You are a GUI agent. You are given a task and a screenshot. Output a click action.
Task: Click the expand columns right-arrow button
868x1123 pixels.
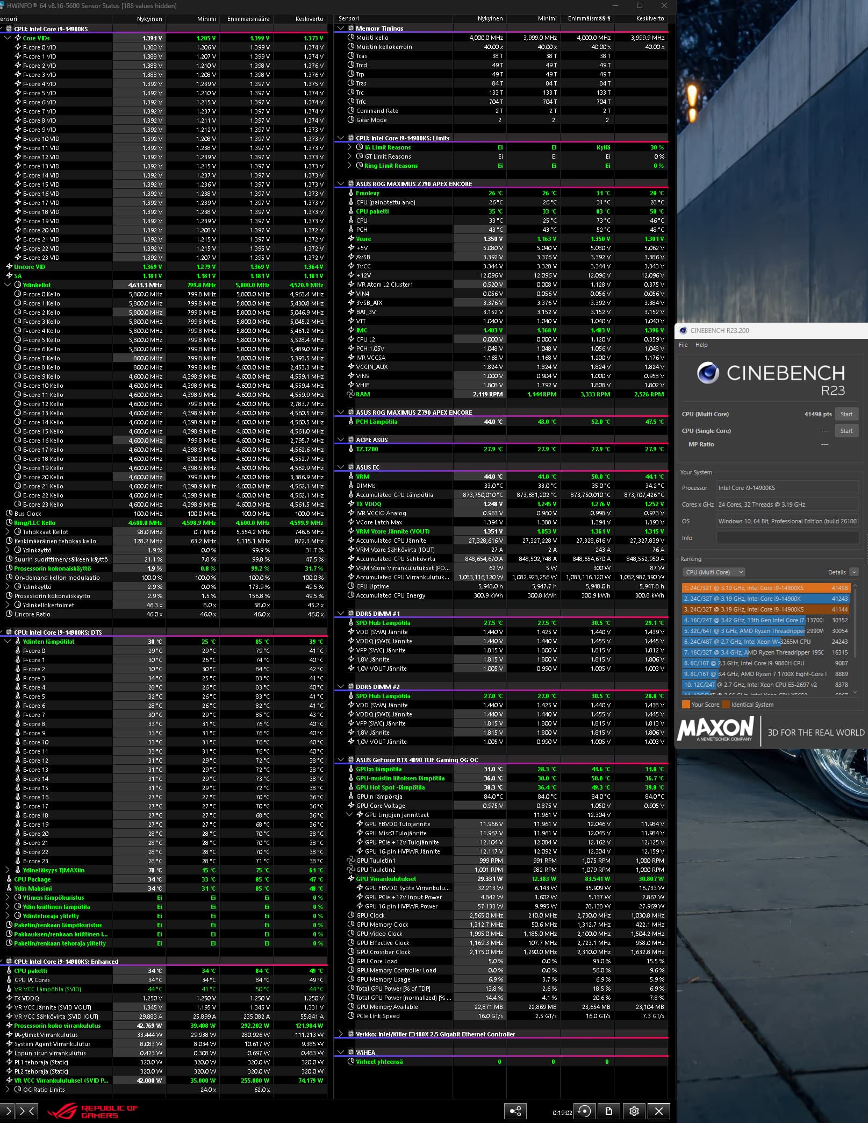click(x=8, y=1111)
